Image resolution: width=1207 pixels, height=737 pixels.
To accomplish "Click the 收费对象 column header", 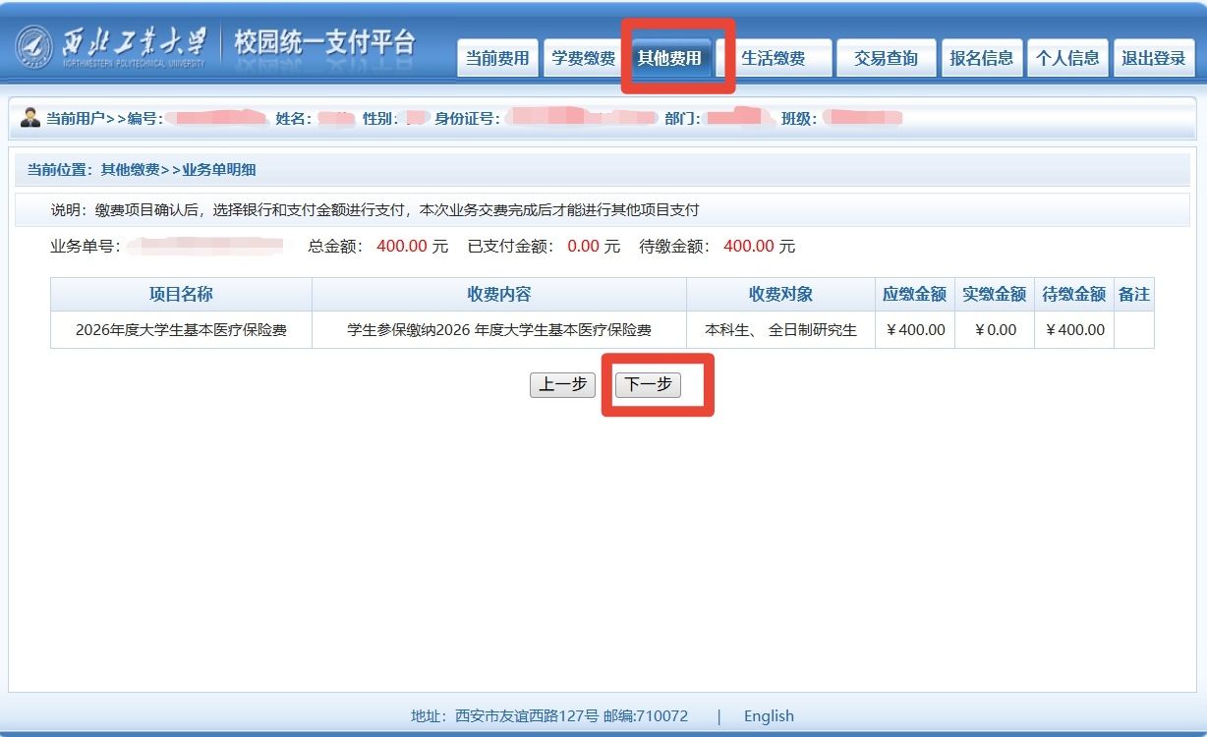I will click(780, 294).
